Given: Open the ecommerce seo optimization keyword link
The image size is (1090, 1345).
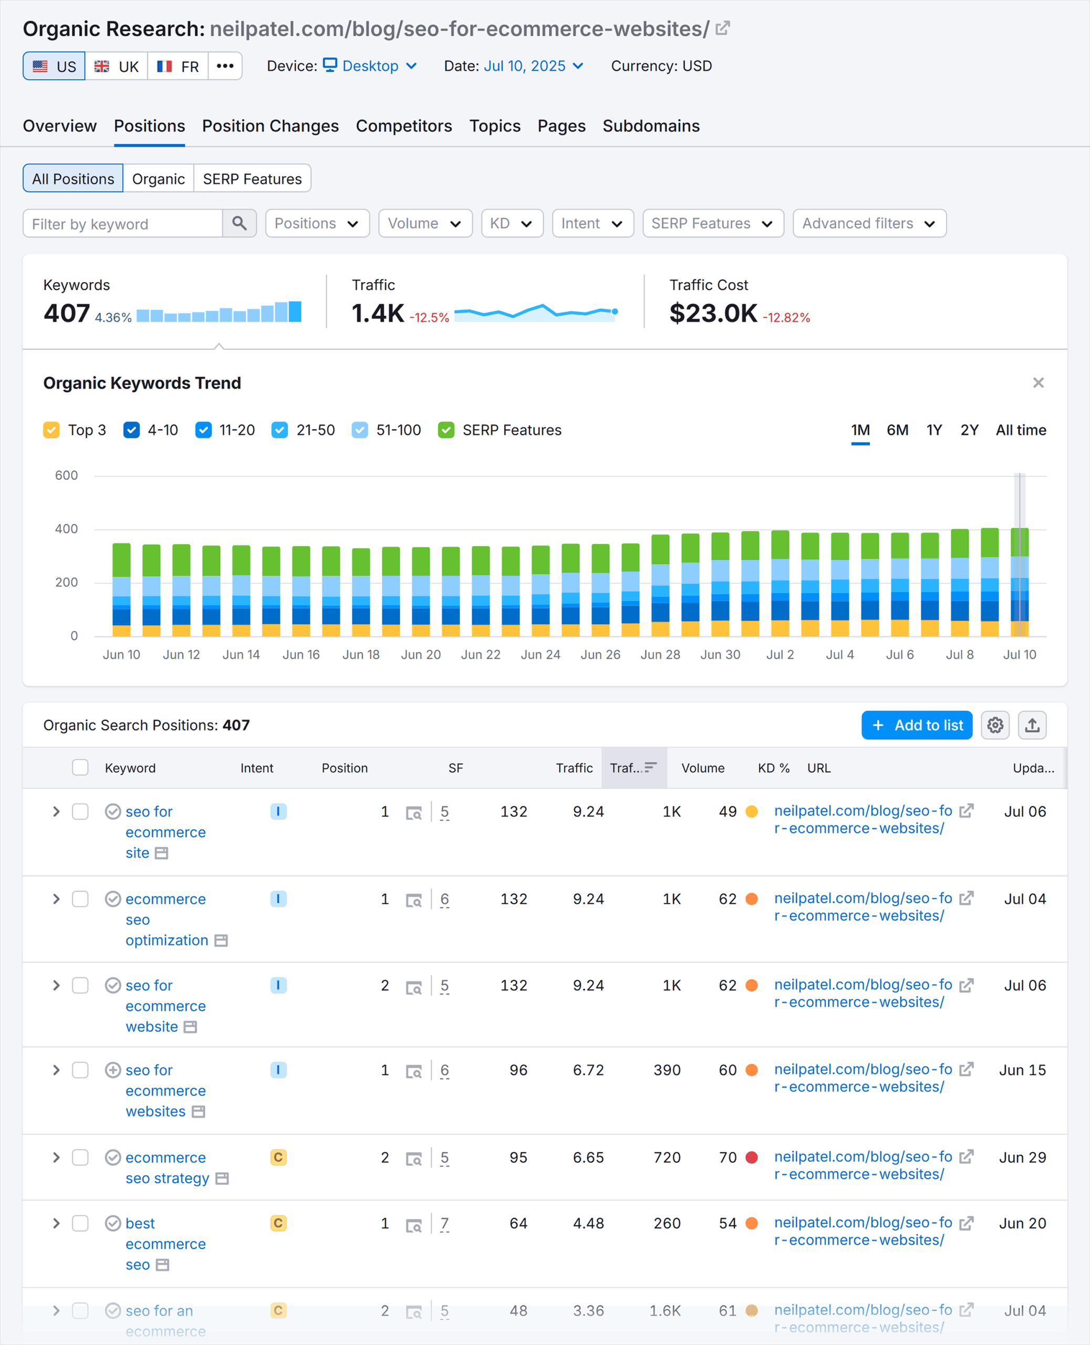Looking at the screenshot, I should pyautogui.click(x=167, y=919).
